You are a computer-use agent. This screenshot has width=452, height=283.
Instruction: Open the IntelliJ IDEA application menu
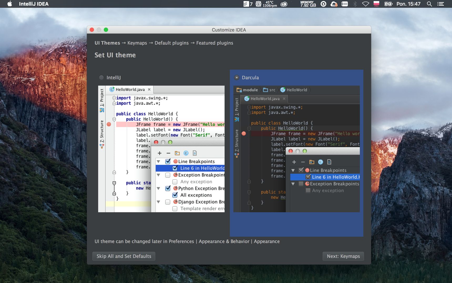tap(34, 4)
